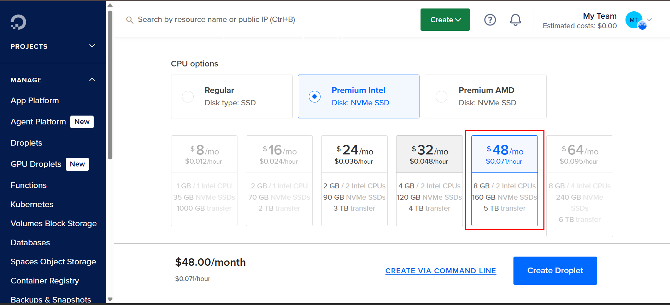Open the help question mark icon
The width and height of the screenshot is (670, 305).
pyautogui.click(x=490, y=20)
